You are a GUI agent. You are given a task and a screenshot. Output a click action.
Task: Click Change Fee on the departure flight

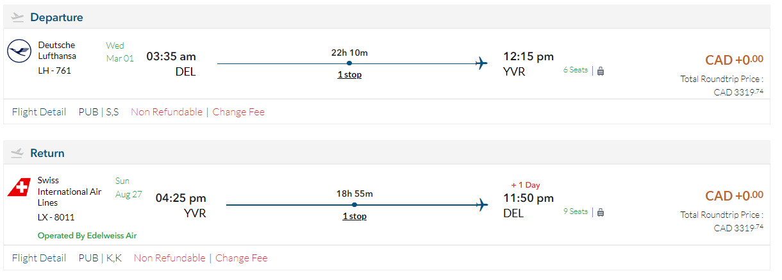point(238,112)
